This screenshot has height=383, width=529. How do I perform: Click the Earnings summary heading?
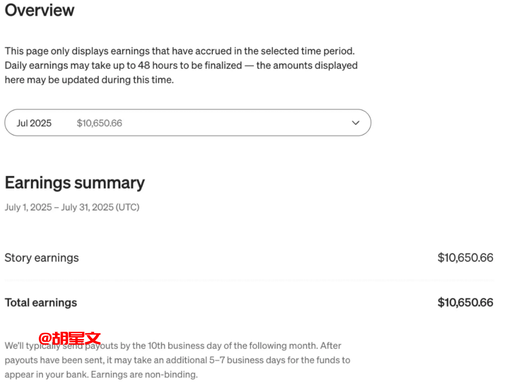(x=75, y=183)
